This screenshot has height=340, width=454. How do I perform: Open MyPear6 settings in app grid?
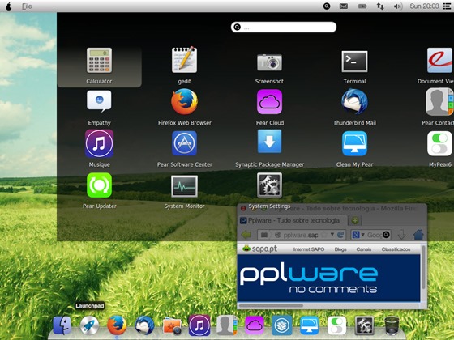[439, 143]
